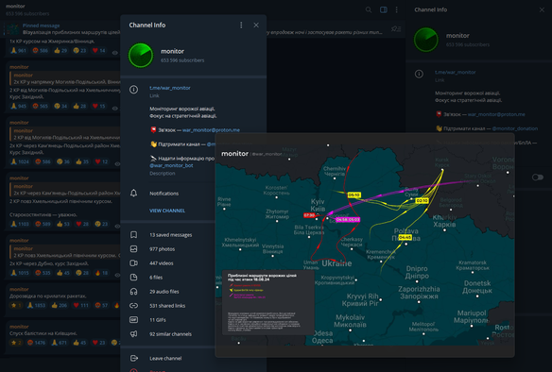Image resolution: width=552 pixels, height=372 pixels.
Task: Toggle the sidebar panel icon in header
Action: pyautogui.click(x=384, y=9)
